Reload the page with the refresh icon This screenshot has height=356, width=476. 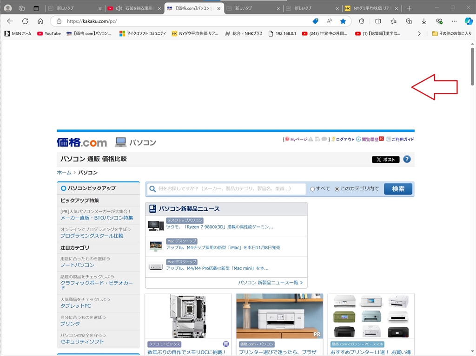pyautogui.click(x=25, y=21)
